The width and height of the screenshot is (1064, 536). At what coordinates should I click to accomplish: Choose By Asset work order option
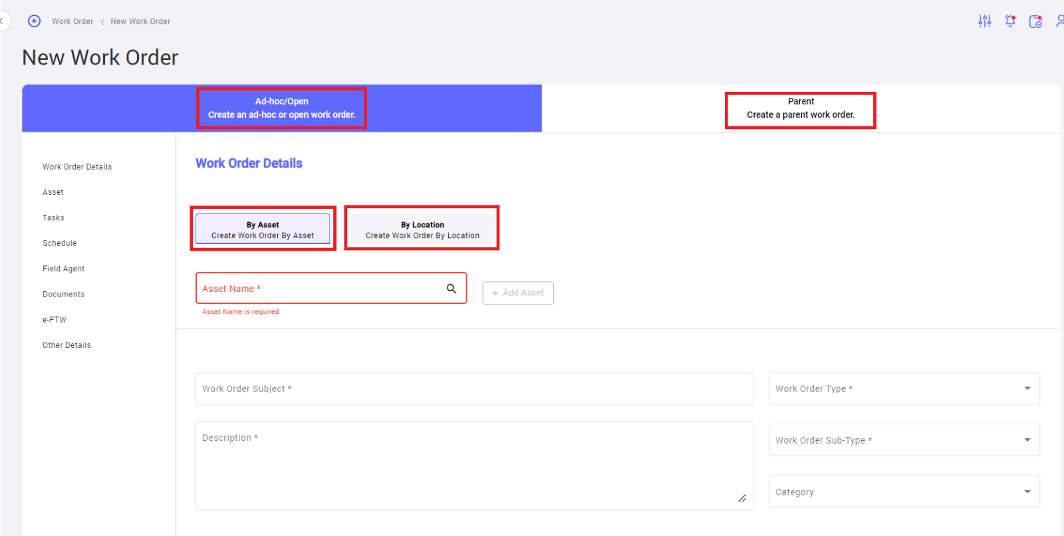tap(263, 229)
